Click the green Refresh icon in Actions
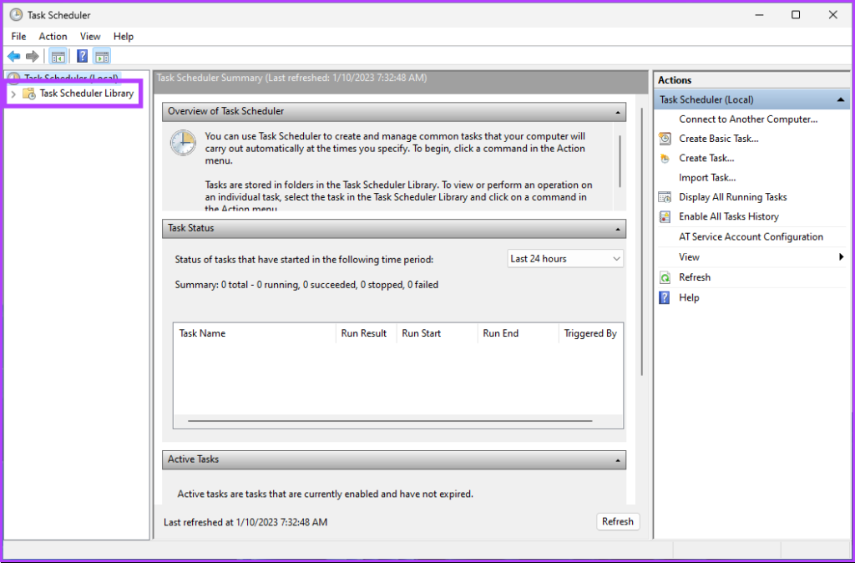 pos(665,277)
